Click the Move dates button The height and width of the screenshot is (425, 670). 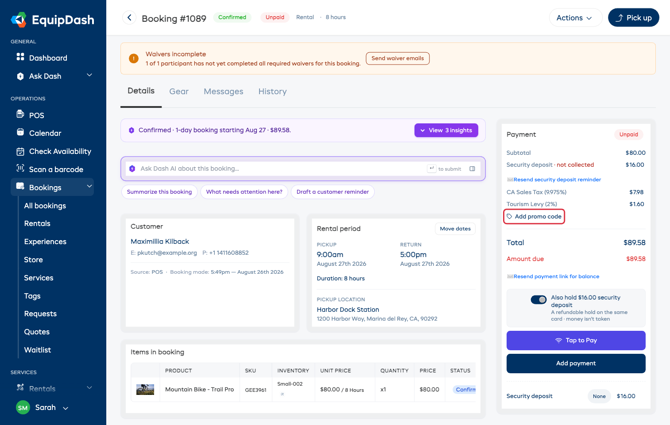click(455, 229)
